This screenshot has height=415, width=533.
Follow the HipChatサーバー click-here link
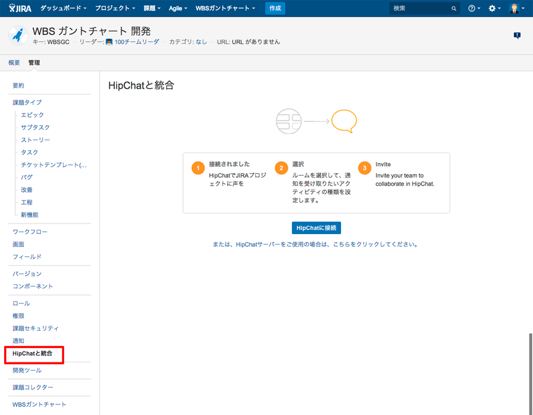315,244
